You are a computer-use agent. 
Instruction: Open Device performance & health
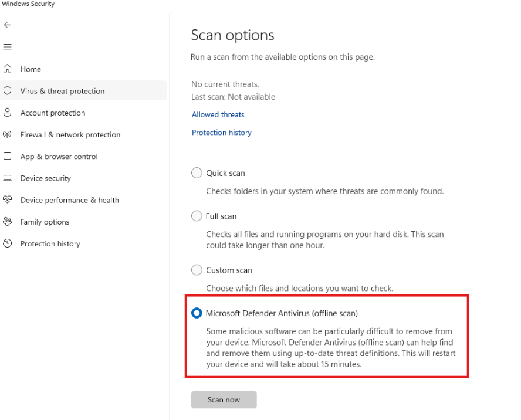point(70,200)
